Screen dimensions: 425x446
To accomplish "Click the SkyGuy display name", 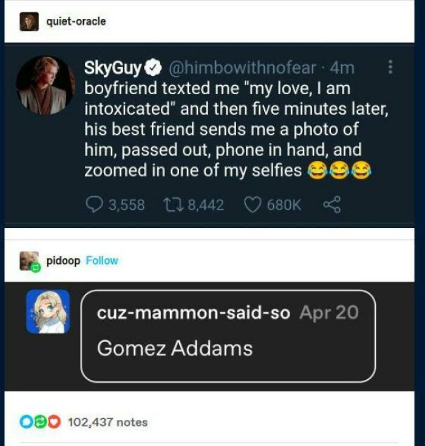I will [114, 67].
